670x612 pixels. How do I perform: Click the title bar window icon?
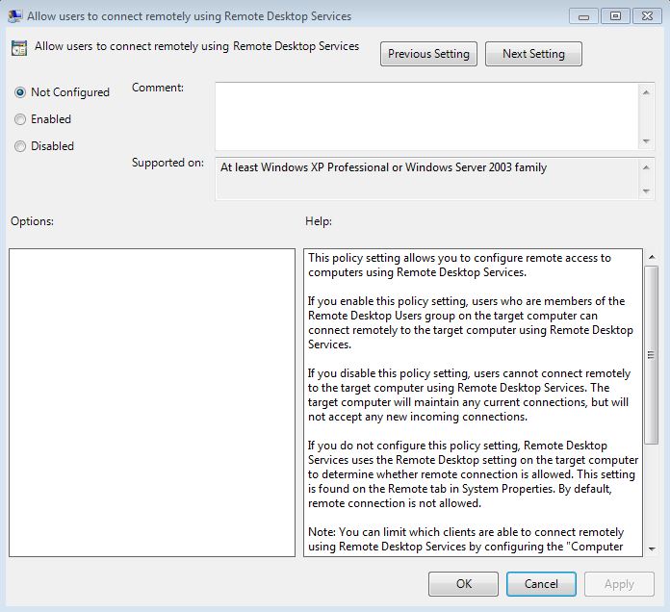(15, 16)
